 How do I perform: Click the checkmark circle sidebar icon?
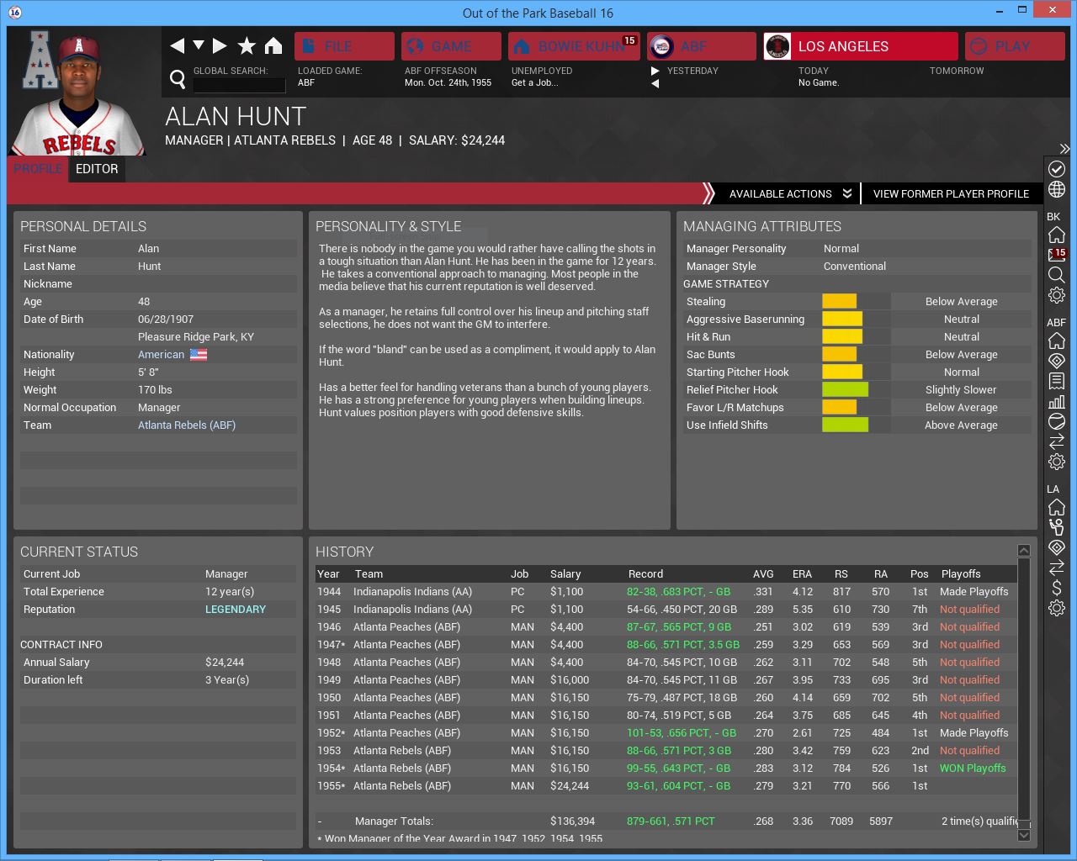(x=1057, y=169)
